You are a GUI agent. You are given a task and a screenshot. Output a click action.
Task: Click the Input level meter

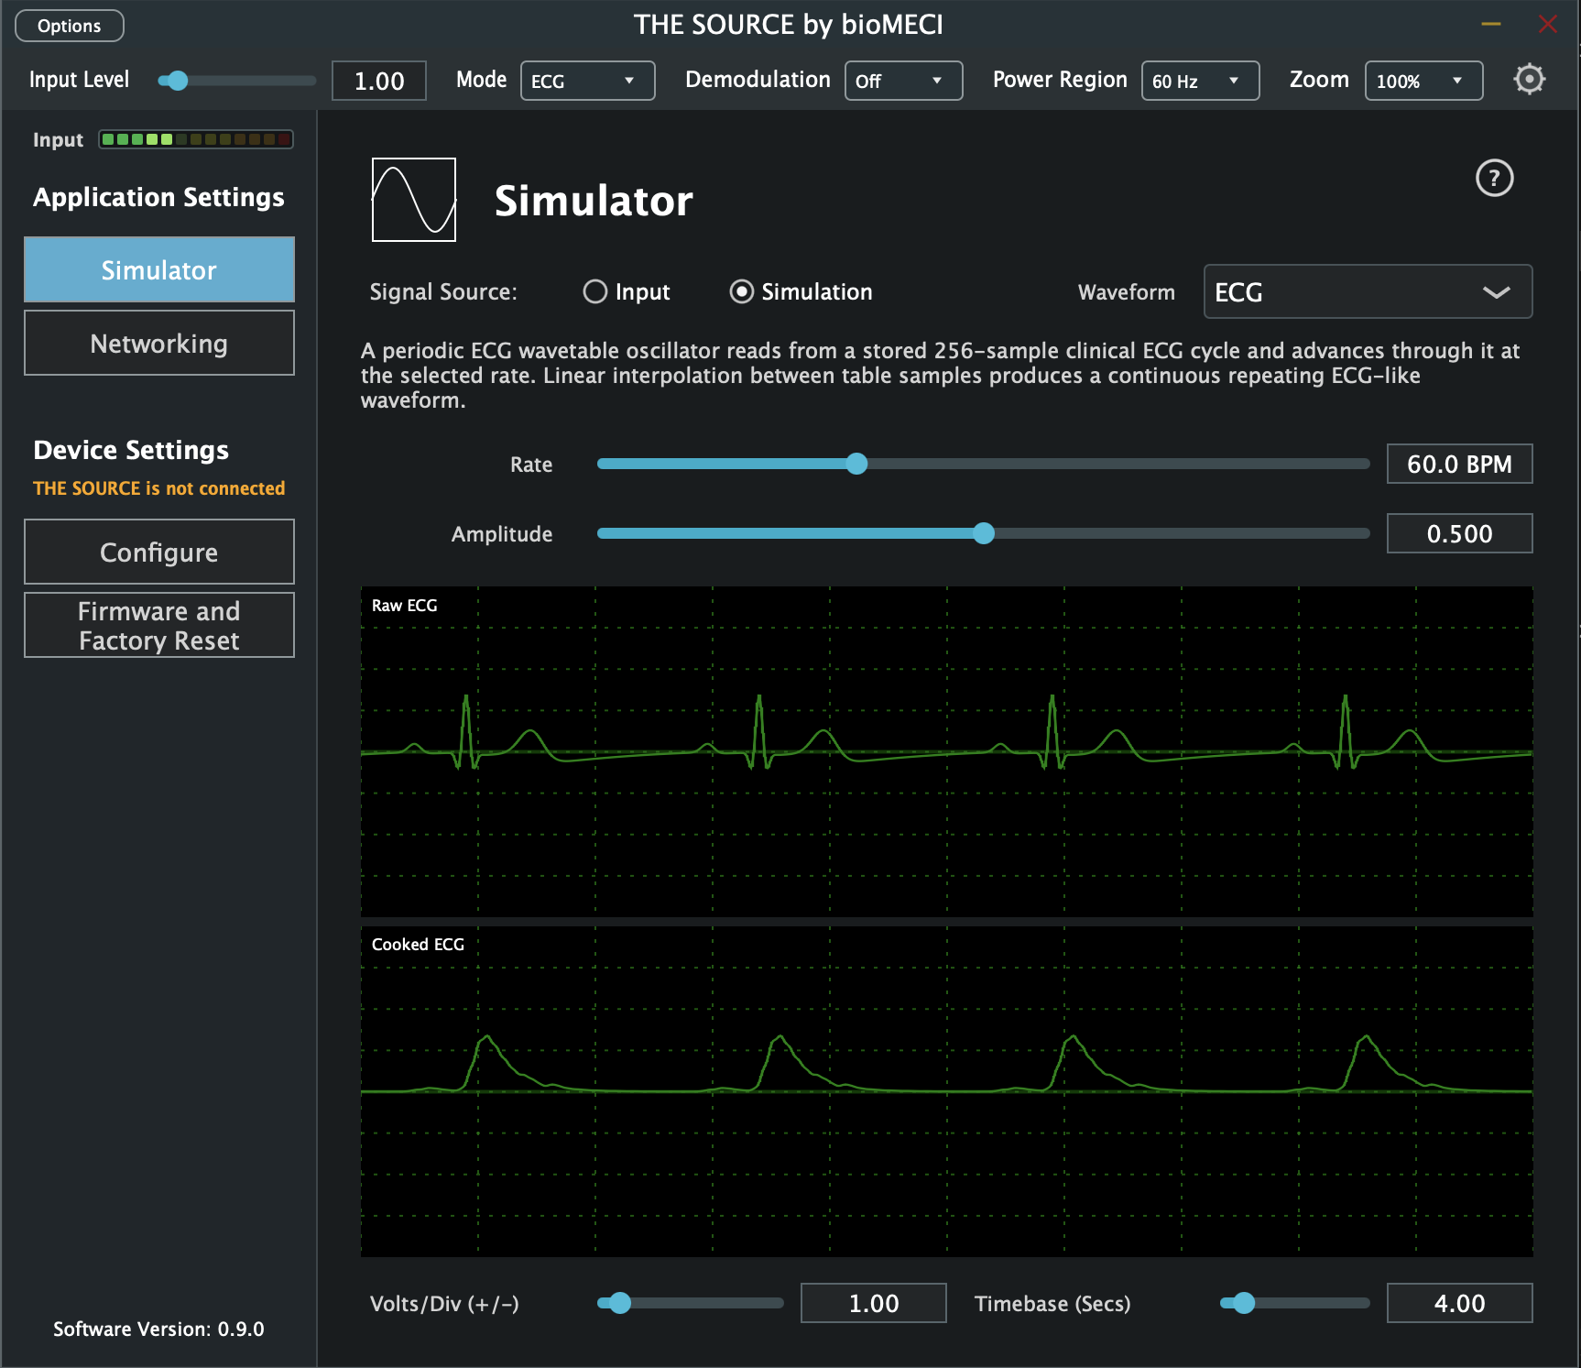point(196,139)
